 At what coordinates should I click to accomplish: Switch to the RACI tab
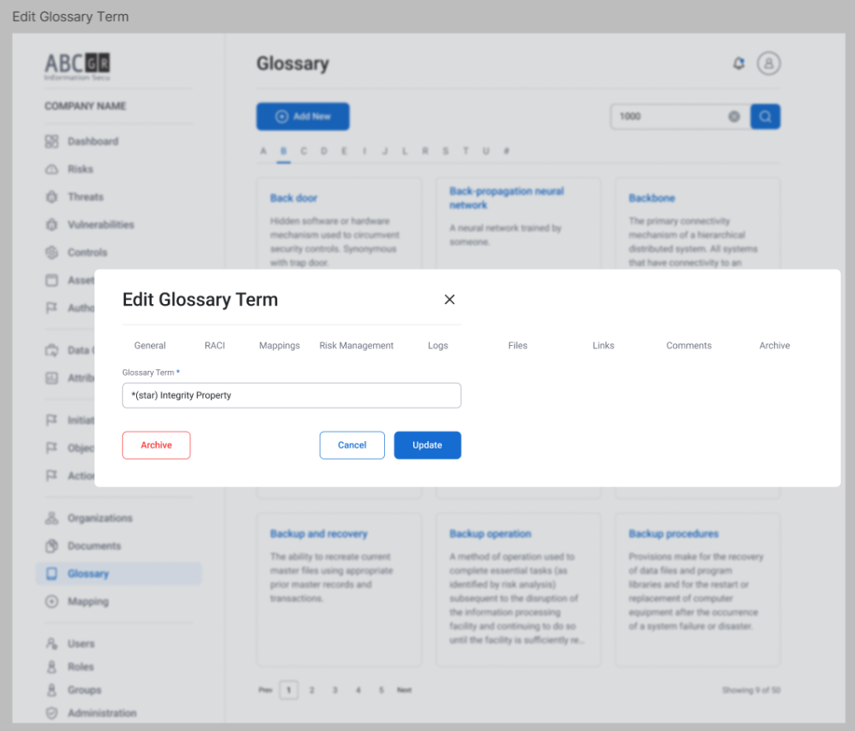point(215,345)
